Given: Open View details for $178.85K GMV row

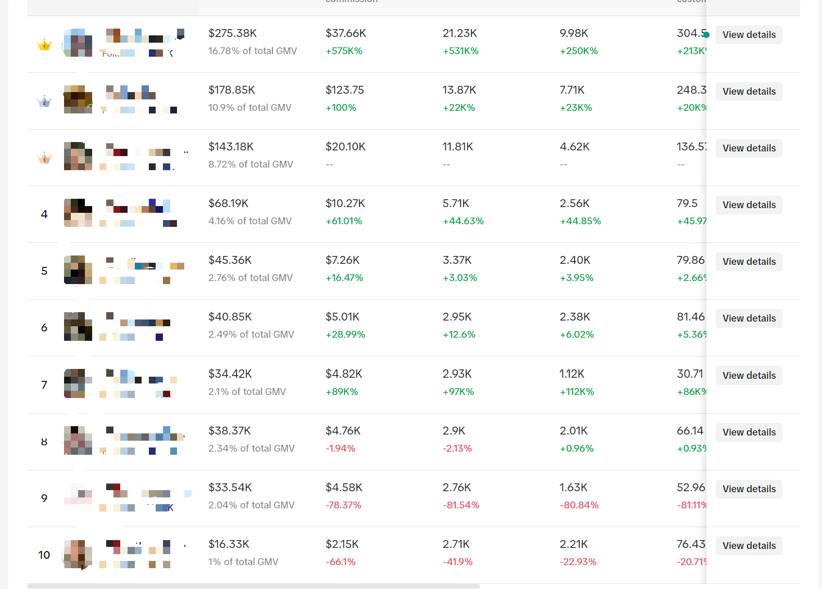Looking at the screenshot, I should (749, 92).
